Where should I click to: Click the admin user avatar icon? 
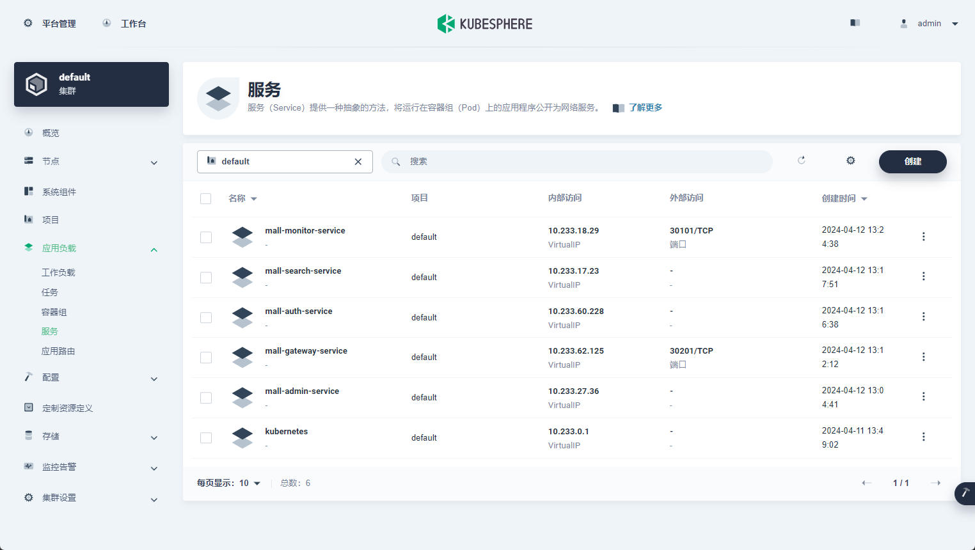point(904,24)
